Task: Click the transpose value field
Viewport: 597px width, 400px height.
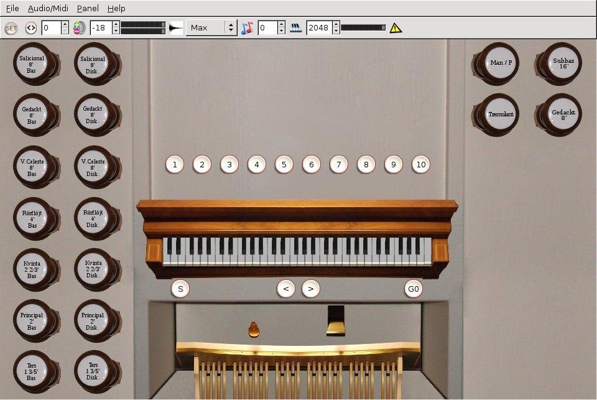Action: click(267, 28)
